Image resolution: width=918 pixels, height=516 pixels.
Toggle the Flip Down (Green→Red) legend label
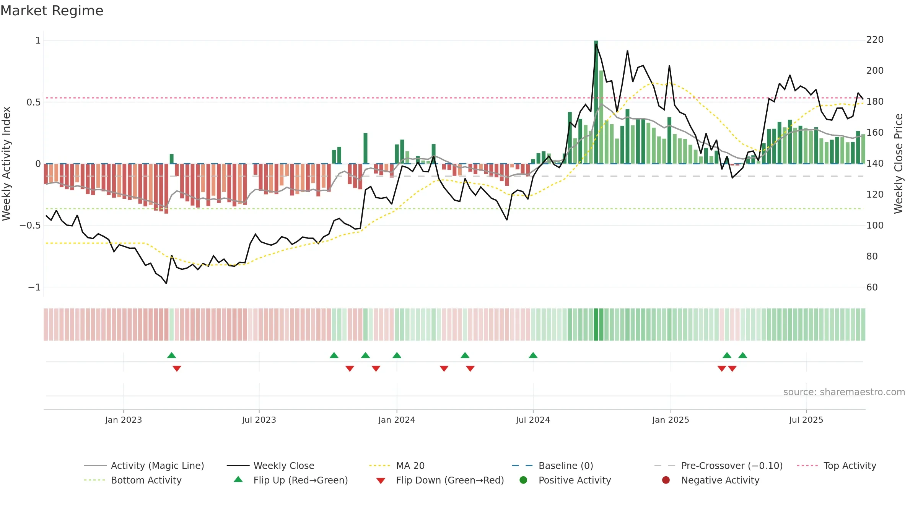[x=450, y=480]
